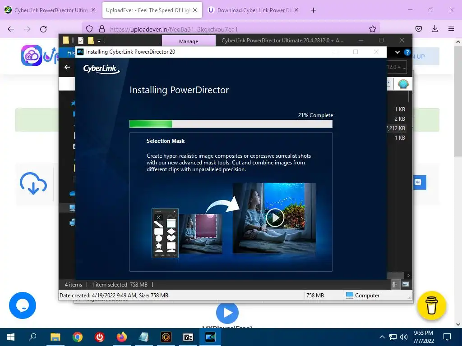Open the volume control in system tray
This screenshot has width=462, height=346.
pyautogui.click(x=404, y=337)
